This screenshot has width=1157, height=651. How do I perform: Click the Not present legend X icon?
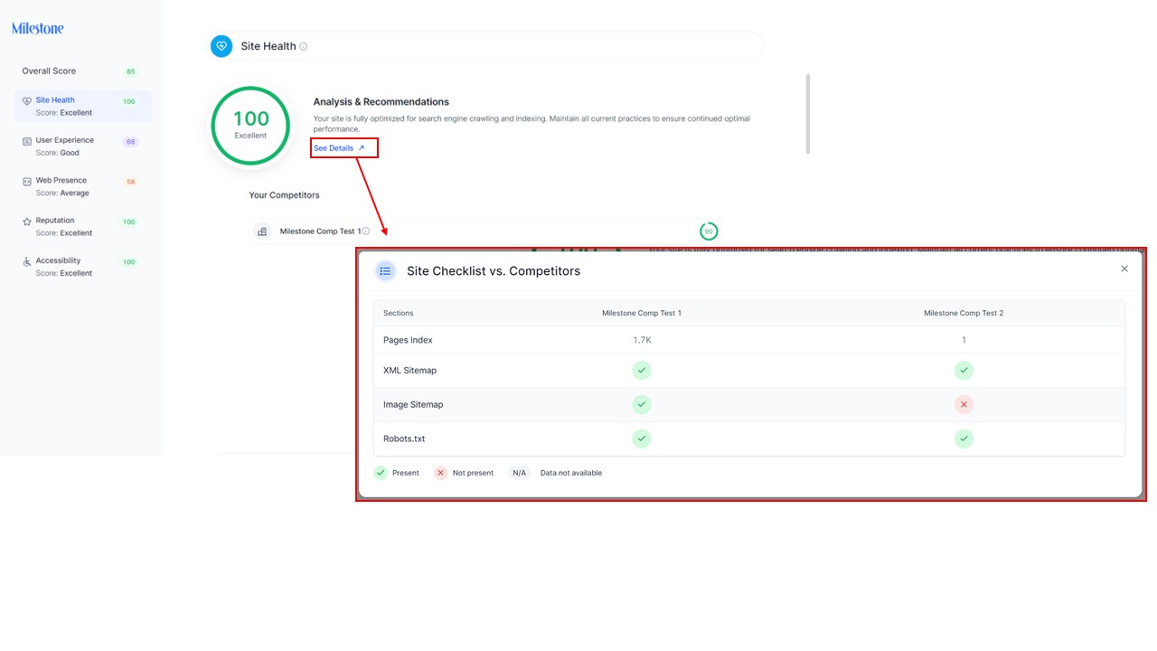click(x=441, y=473)
